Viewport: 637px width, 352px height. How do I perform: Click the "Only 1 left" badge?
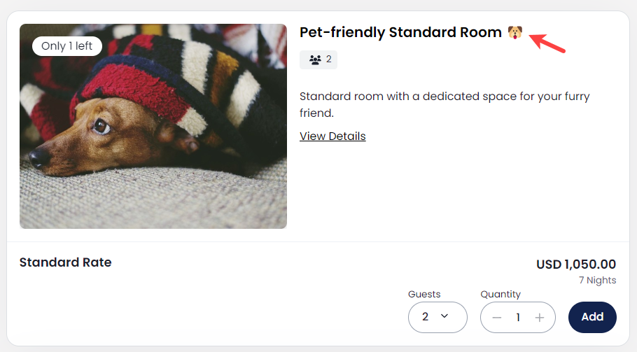tap(67, 46)
